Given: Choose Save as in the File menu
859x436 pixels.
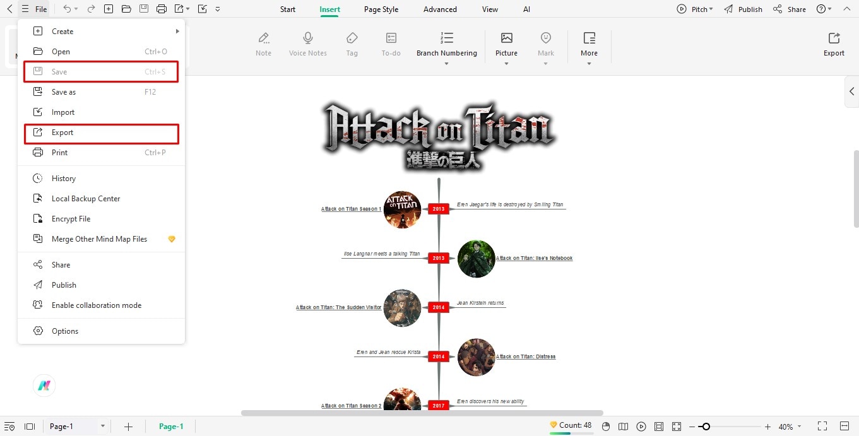Looking at the screenshot, I should pos(101,92).
